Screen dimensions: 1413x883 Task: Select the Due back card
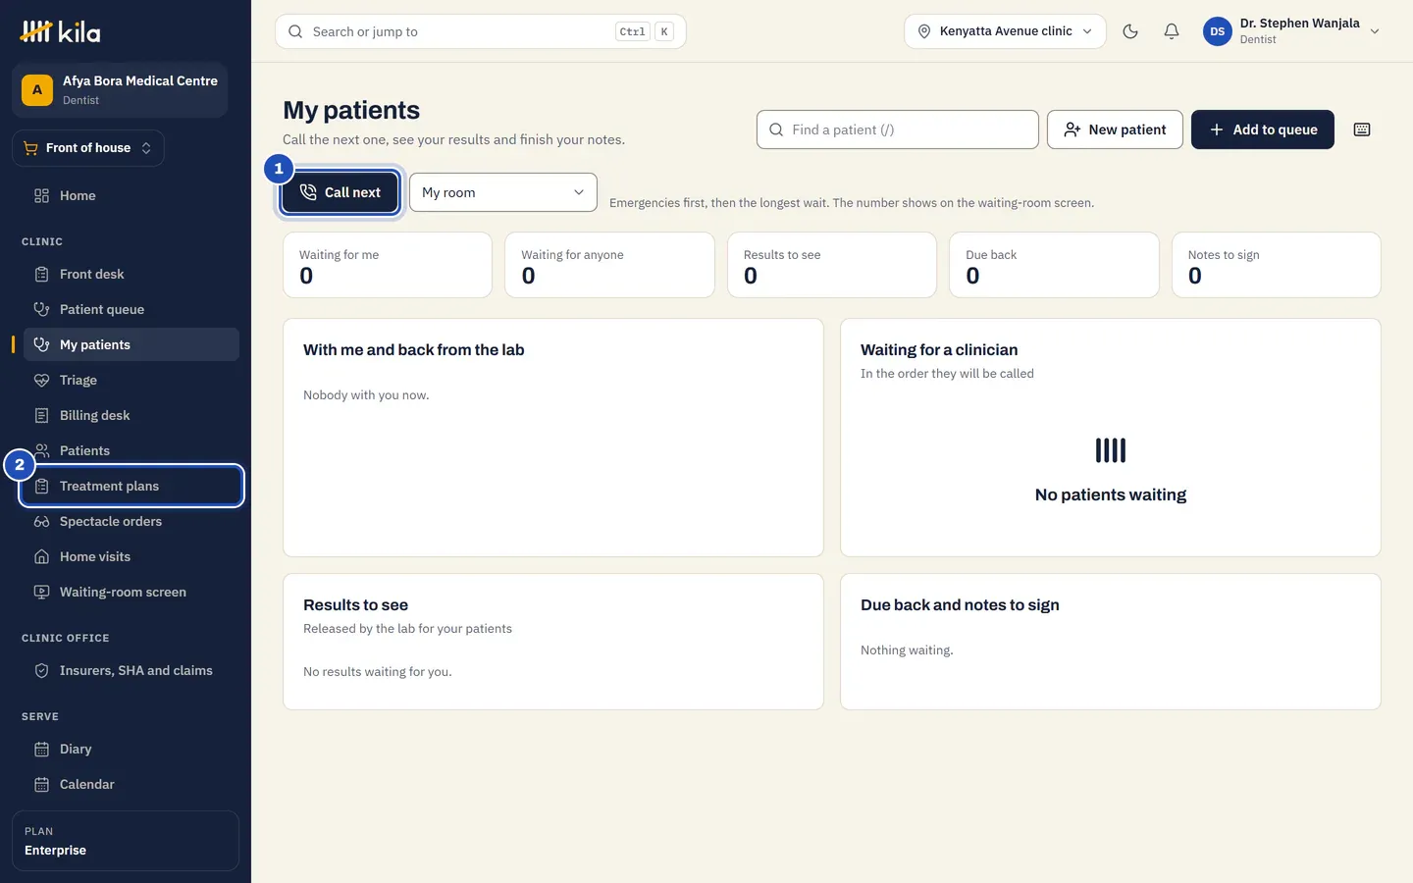1054,265
